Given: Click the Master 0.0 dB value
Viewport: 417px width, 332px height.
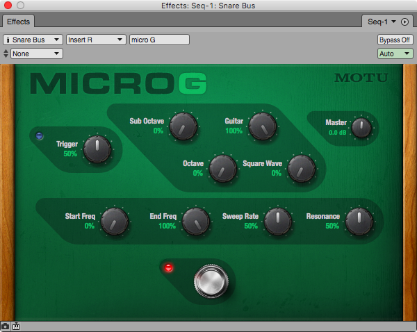Looking at the screenshot, I should point(338,133).
